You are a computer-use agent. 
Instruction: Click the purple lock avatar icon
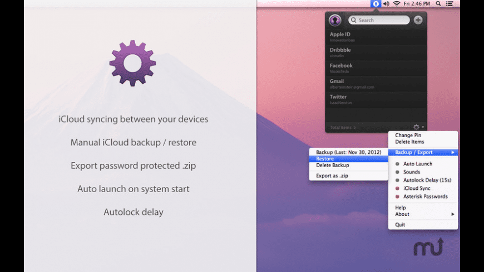335,21
